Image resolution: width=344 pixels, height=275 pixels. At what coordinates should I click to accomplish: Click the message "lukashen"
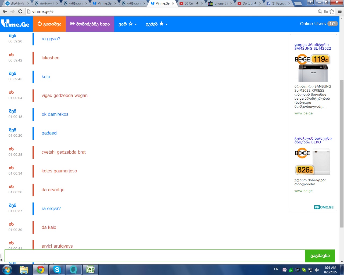point(51,58)
